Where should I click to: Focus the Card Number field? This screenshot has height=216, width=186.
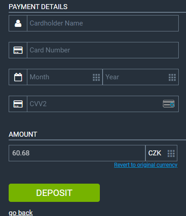[103, 50]
